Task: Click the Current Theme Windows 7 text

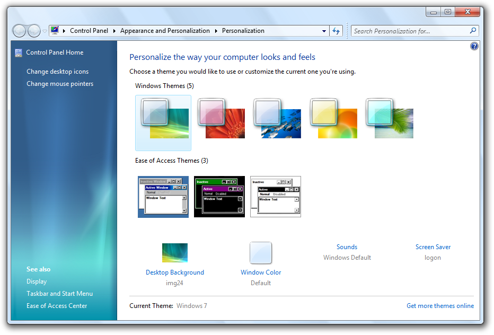Action: pos(168,306)
